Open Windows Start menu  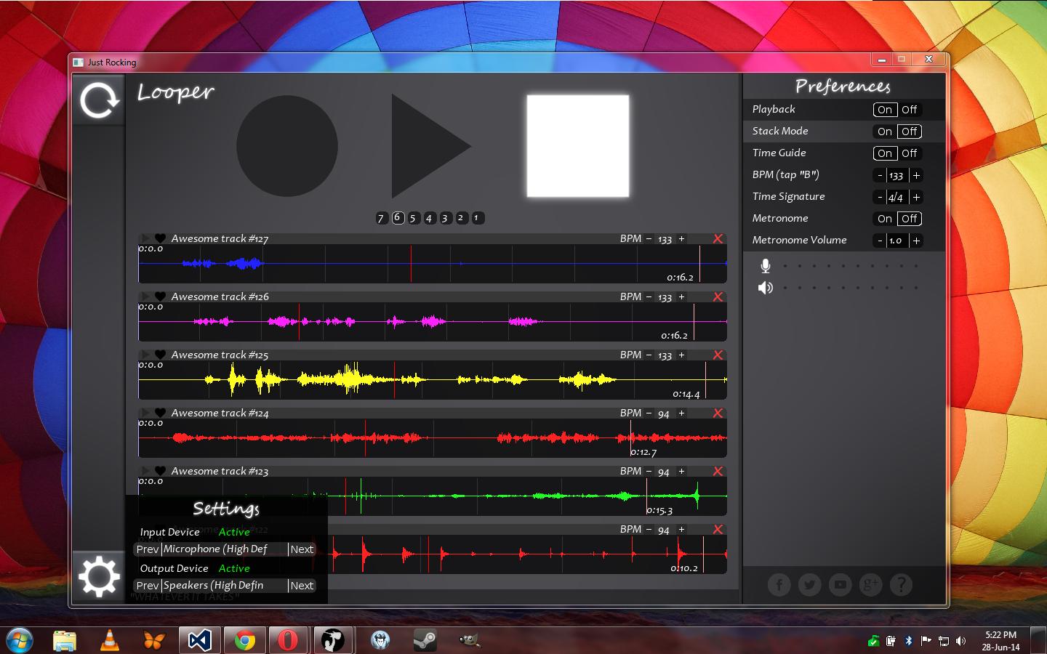click(x=20, y=640)
